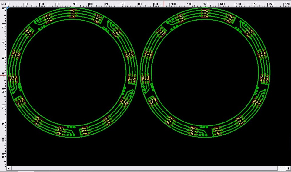Click the мм units button at ruler corner

[4, 4]
